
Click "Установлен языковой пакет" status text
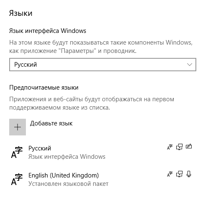(x=68, y=184)
